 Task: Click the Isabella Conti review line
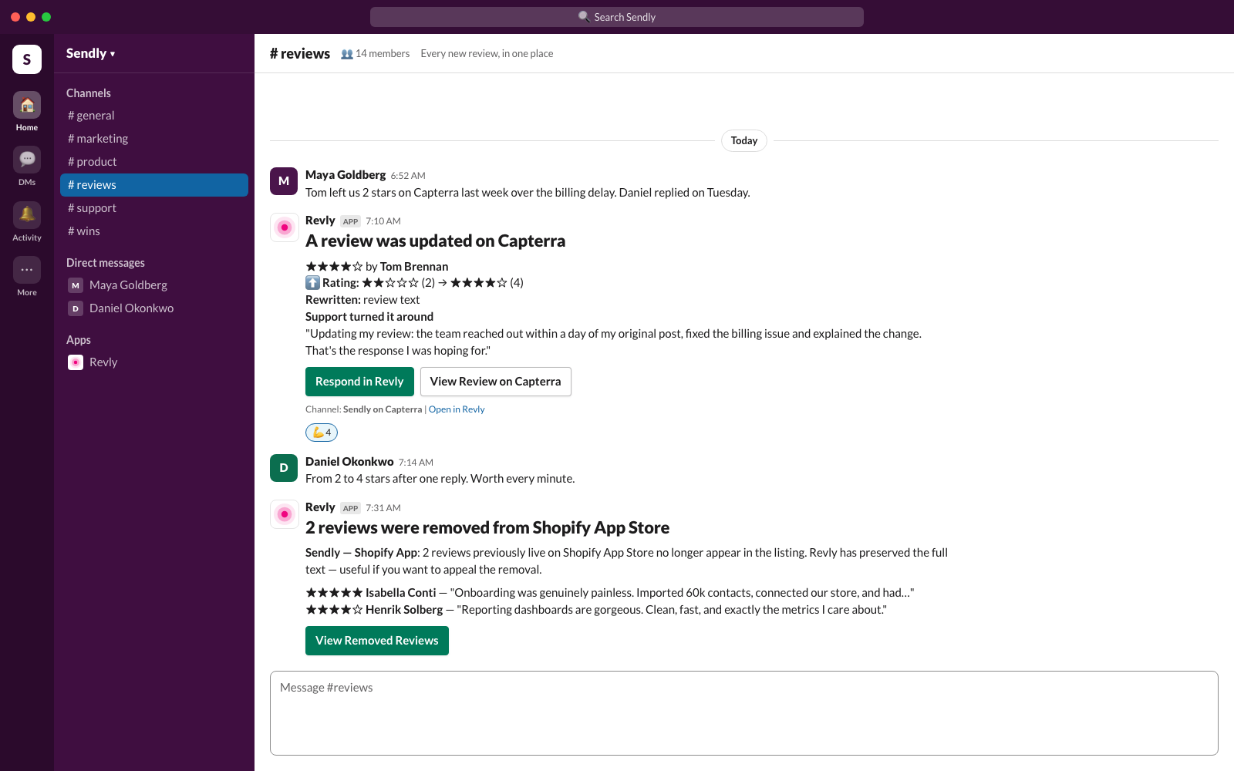[x=609, y=593]
